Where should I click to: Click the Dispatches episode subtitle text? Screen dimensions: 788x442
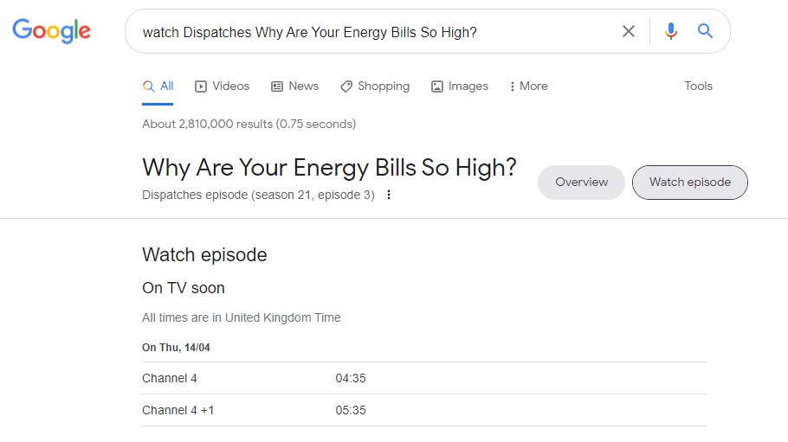[x=258, y=195]
